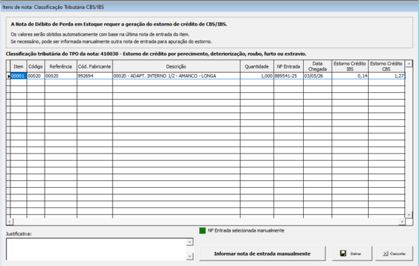Image resolution: width=419 pixels, height=266 pixels.
Task: Click manufacturer code cell 992694
Action: tap(94, 76)
